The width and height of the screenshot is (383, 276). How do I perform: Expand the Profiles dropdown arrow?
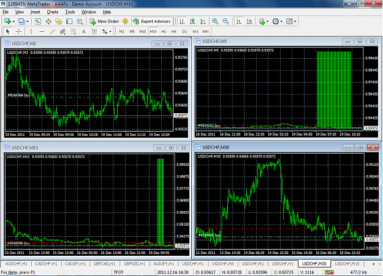pos(28,21)
